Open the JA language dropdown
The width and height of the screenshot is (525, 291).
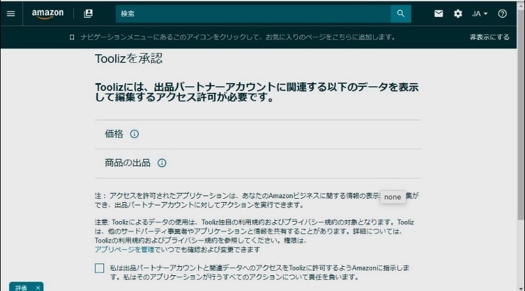coord(479,14)
